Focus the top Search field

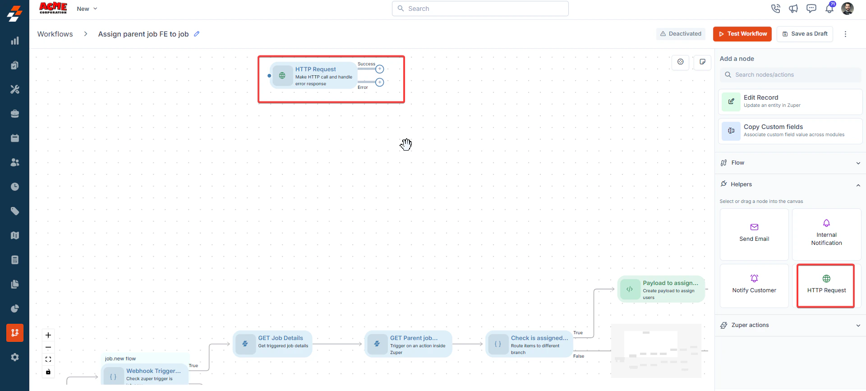click(480, 9)
